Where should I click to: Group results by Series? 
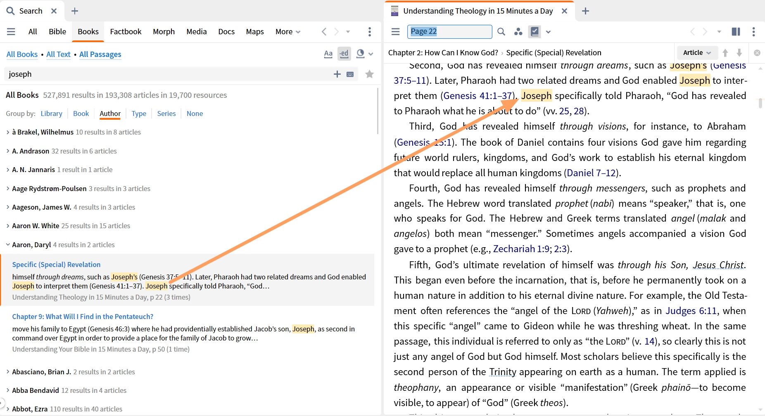pos(166,113)
